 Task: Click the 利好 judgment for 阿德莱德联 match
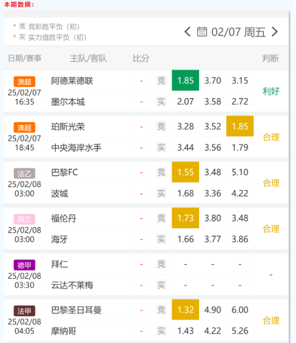(271, 91)
